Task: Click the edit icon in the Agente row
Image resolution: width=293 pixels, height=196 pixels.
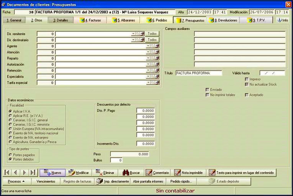Action: click(x=157, y=46)
